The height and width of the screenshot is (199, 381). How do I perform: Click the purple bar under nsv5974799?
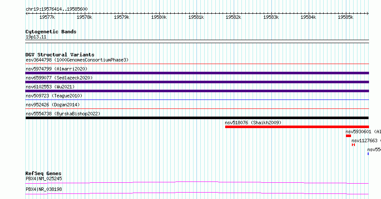coord(197,73)
